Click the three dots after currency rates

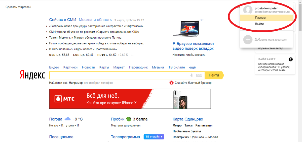pos(133,55)
